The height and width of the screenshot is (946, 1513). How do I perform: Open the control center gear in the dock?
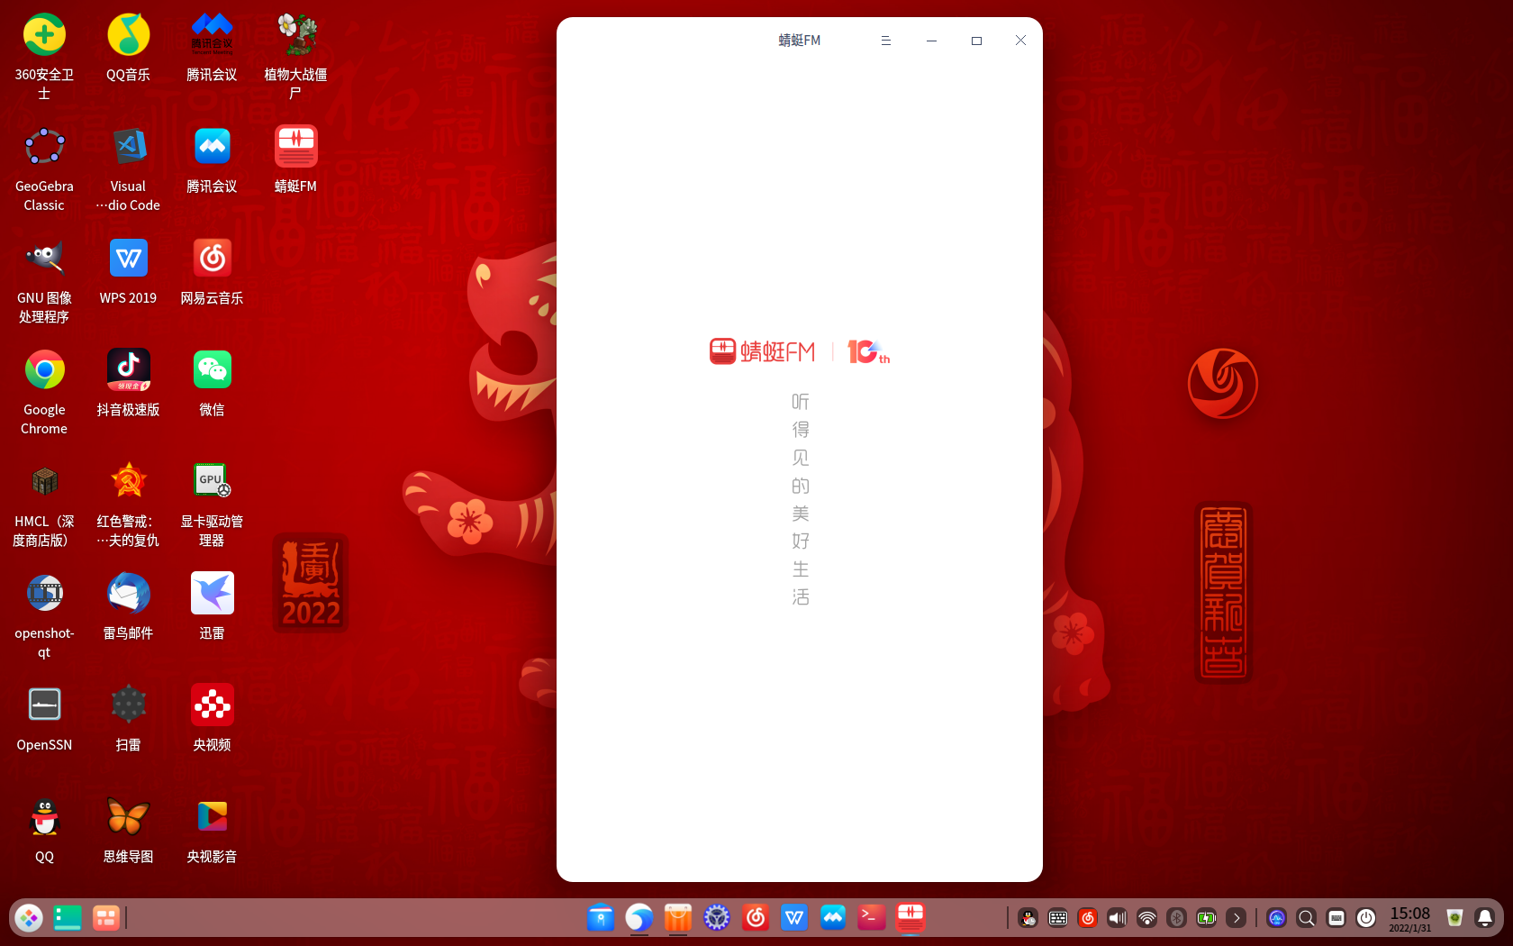tap(717, 918)
